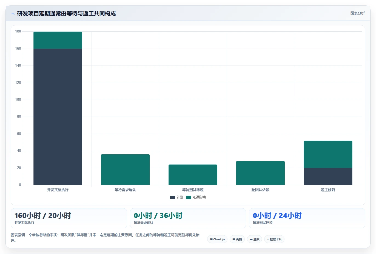The height and width of the screenshot is (254, 376).
Task: Click the 开发实际执行 x-axis label
Action: click(x=58, y=190)
